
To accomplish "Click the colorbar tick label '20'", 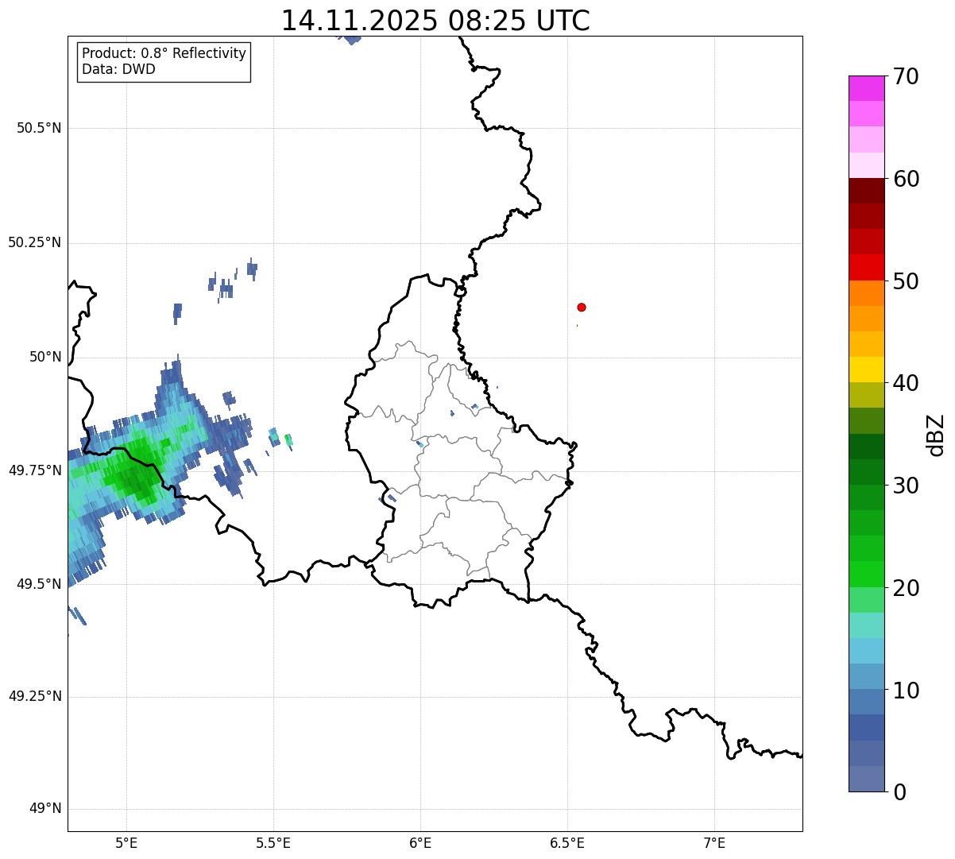I will (x=906, y=588).
